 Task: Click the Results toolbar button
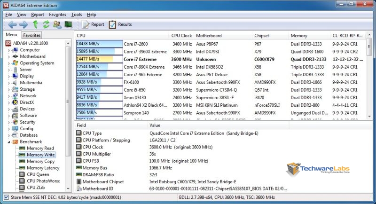click(120, 24)
